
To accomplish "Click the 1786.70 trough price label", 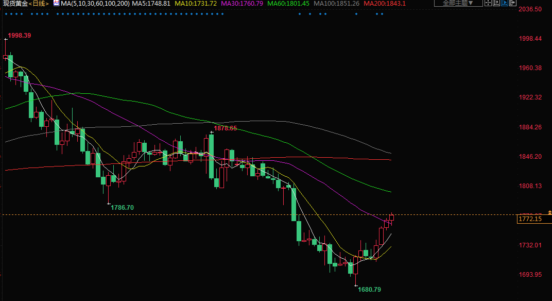I will pos(122,207).
